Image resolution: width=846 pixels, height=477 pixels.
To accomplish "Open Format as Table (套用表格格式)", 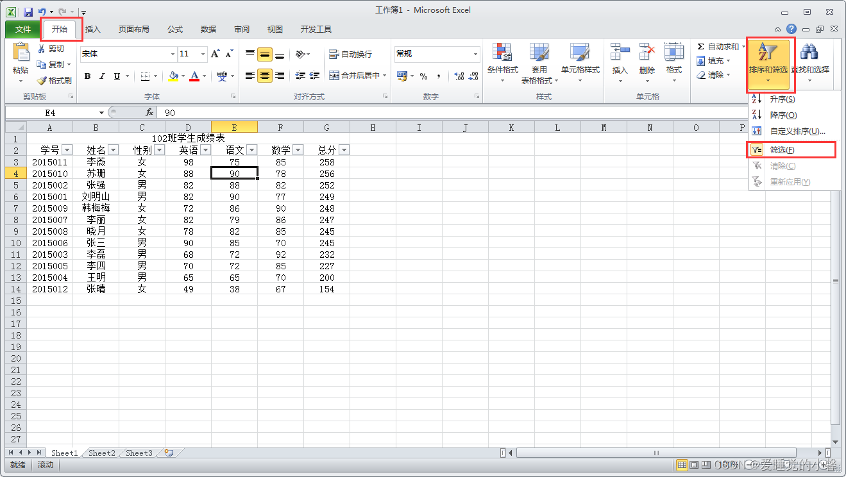I will tap(539, 63).
